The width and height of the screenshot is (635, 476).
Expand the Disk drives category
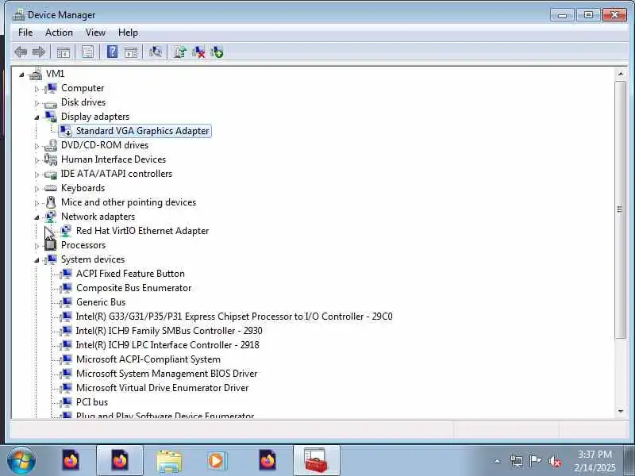[x=37, y=103]
